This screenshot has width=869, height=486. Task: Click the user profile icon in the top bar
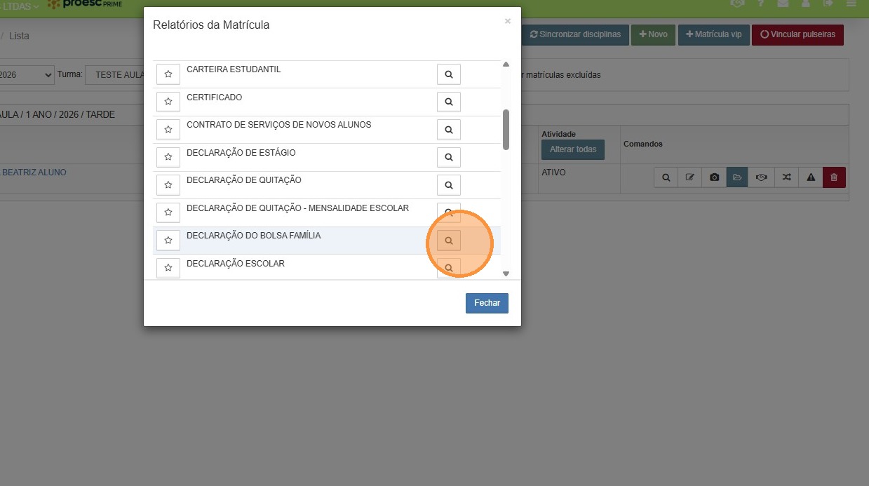[805, 3]
